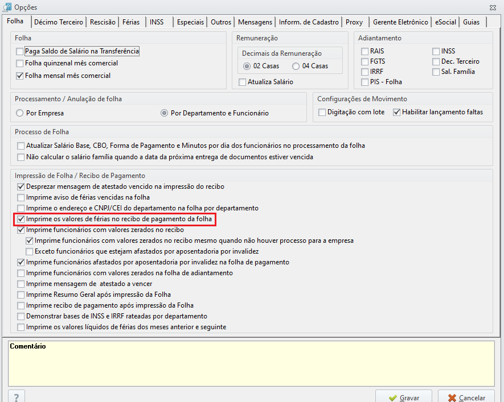Click the Opções window title icon
Viewport: 504px width, 402px height.
[7, 7]
